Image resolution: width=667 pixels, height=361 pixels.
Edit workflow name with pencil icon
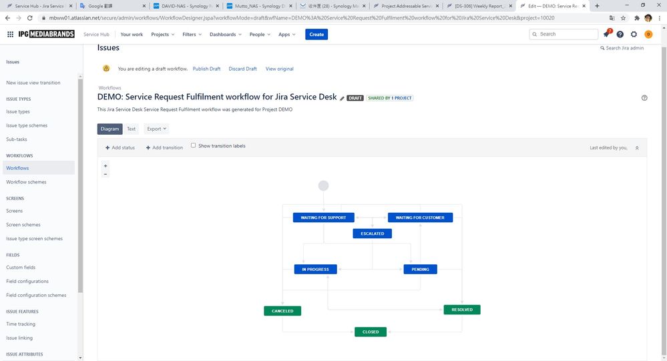(342, 98)
